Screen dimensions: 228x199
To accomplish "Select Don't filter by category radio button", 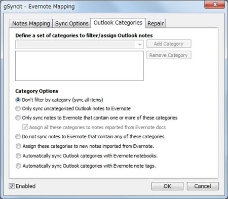I will pos(18,100).
